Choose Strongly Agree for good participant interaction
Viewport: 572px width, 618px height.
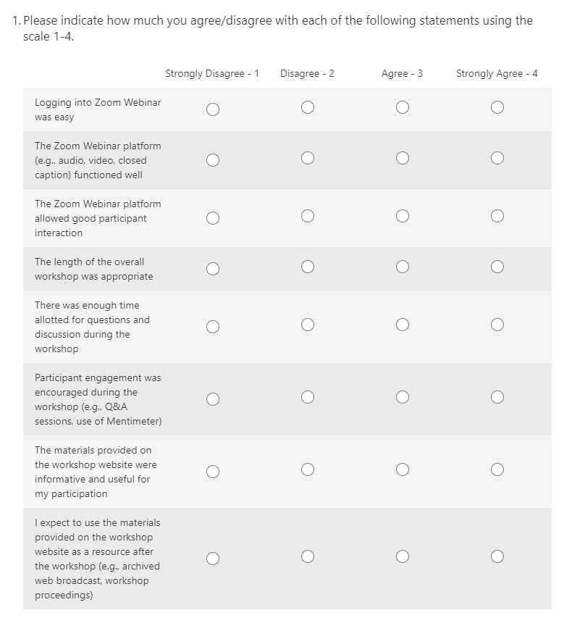[497, 216]
